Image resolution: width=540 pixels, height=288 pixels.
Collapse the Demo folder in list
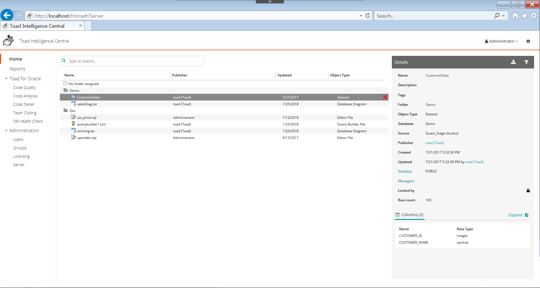point(66,90)
